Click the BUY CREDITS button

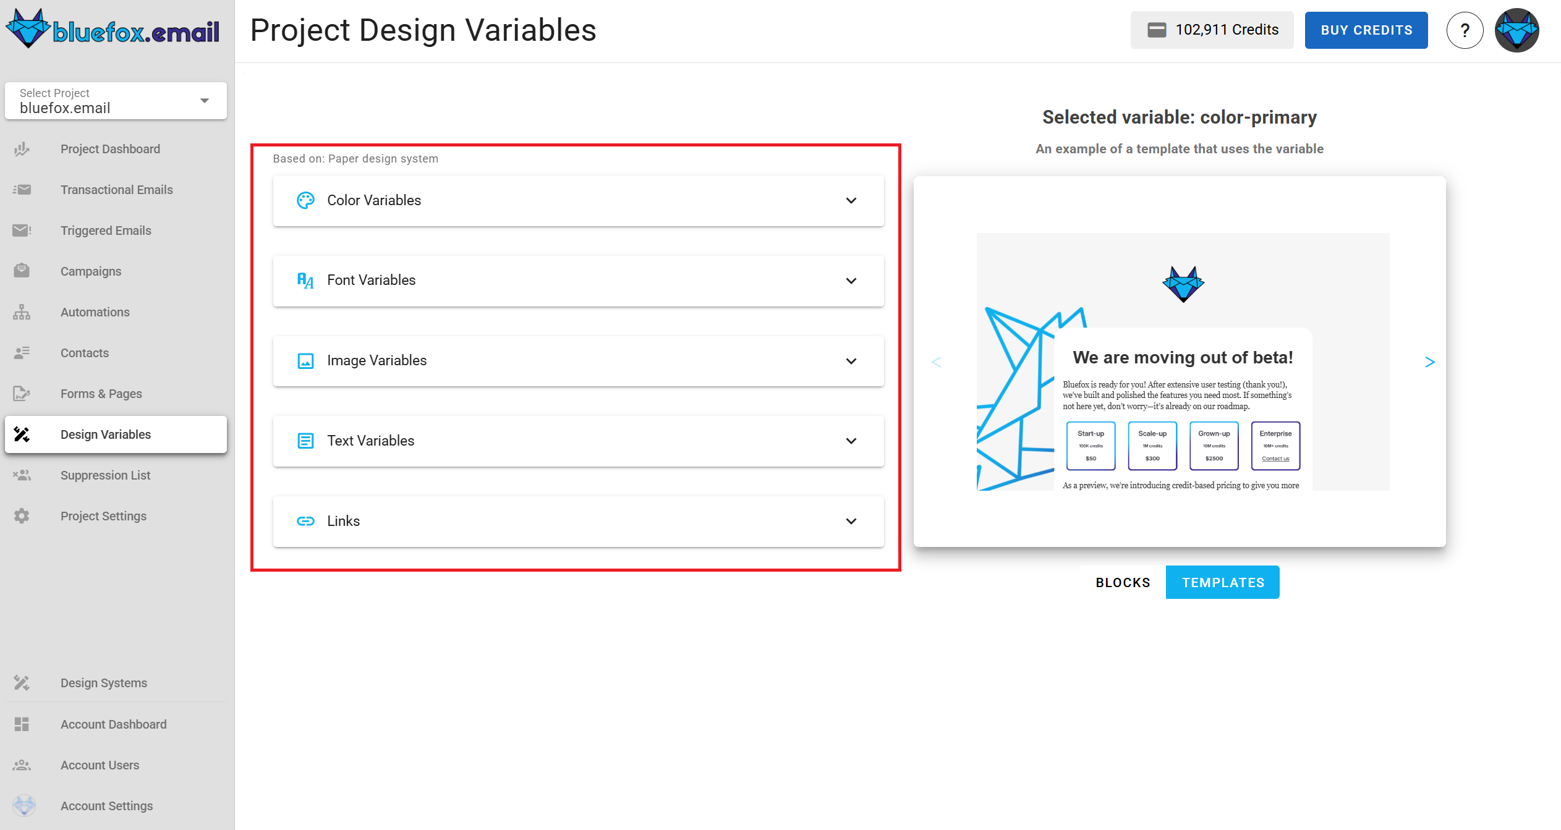tap(1366, 29)
